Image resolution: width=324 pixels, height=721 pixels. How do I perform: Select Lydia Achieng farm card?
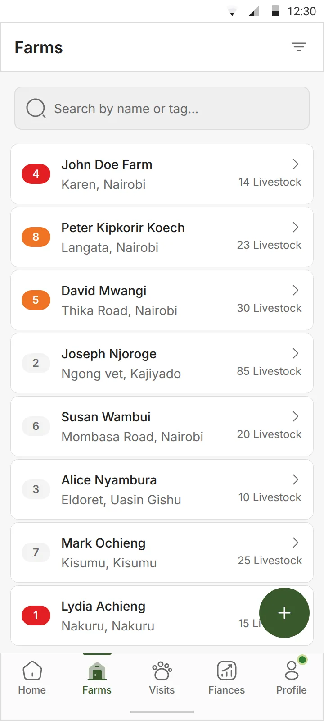click(x=162, y=616)
